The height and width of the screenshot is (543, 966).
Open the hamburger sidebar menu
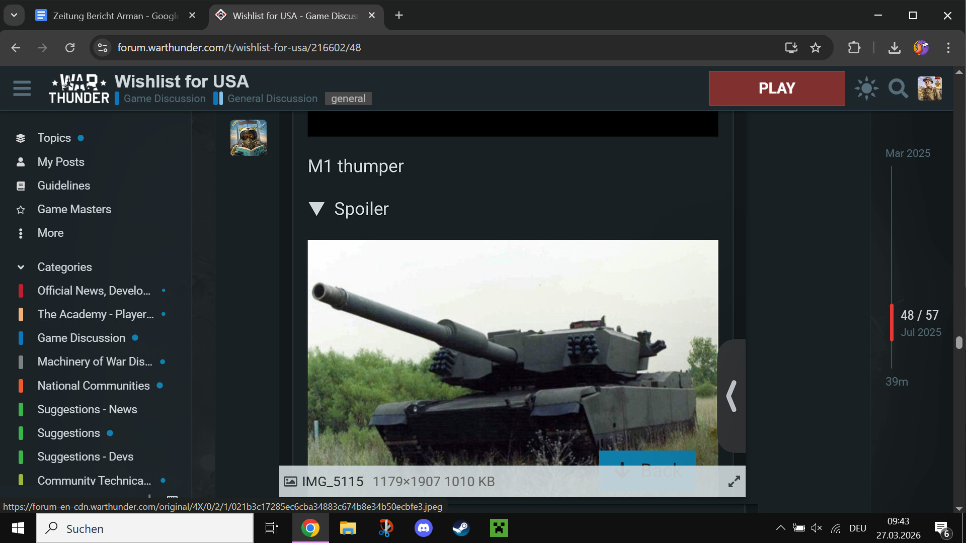point(22,88)
